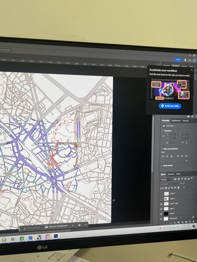Click the Flip vertical icon
Screen dimensions: 197x262
[x=186, y=142]
